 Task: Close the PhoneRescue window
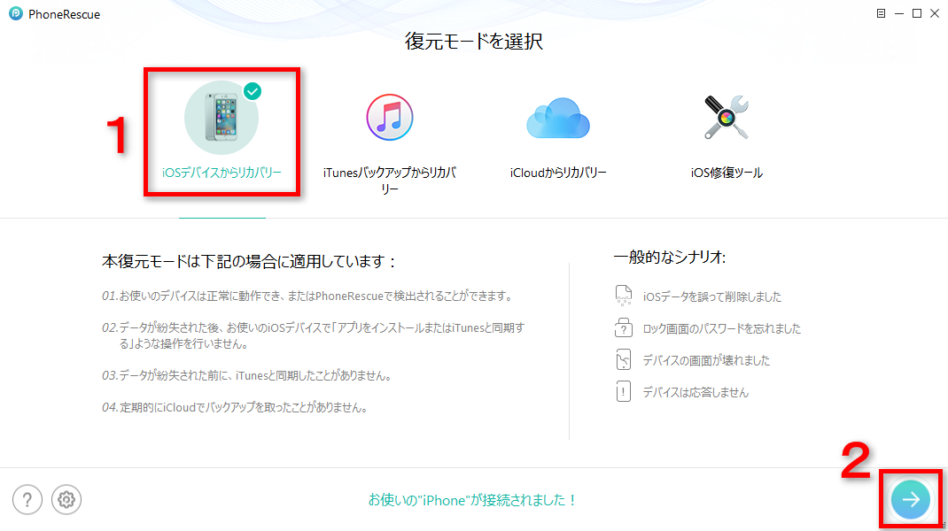pyautogui.click(x=935, y=13)
